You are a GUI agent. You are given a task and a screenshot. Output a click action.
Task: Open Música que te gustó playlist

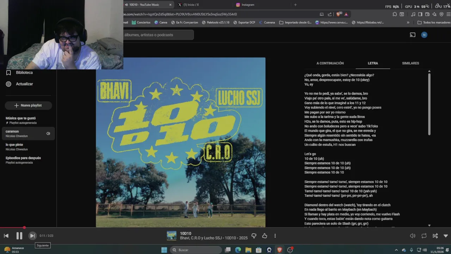click(28, 120)
